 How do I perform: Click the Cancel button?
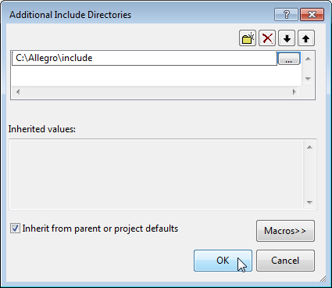(285, 261)
